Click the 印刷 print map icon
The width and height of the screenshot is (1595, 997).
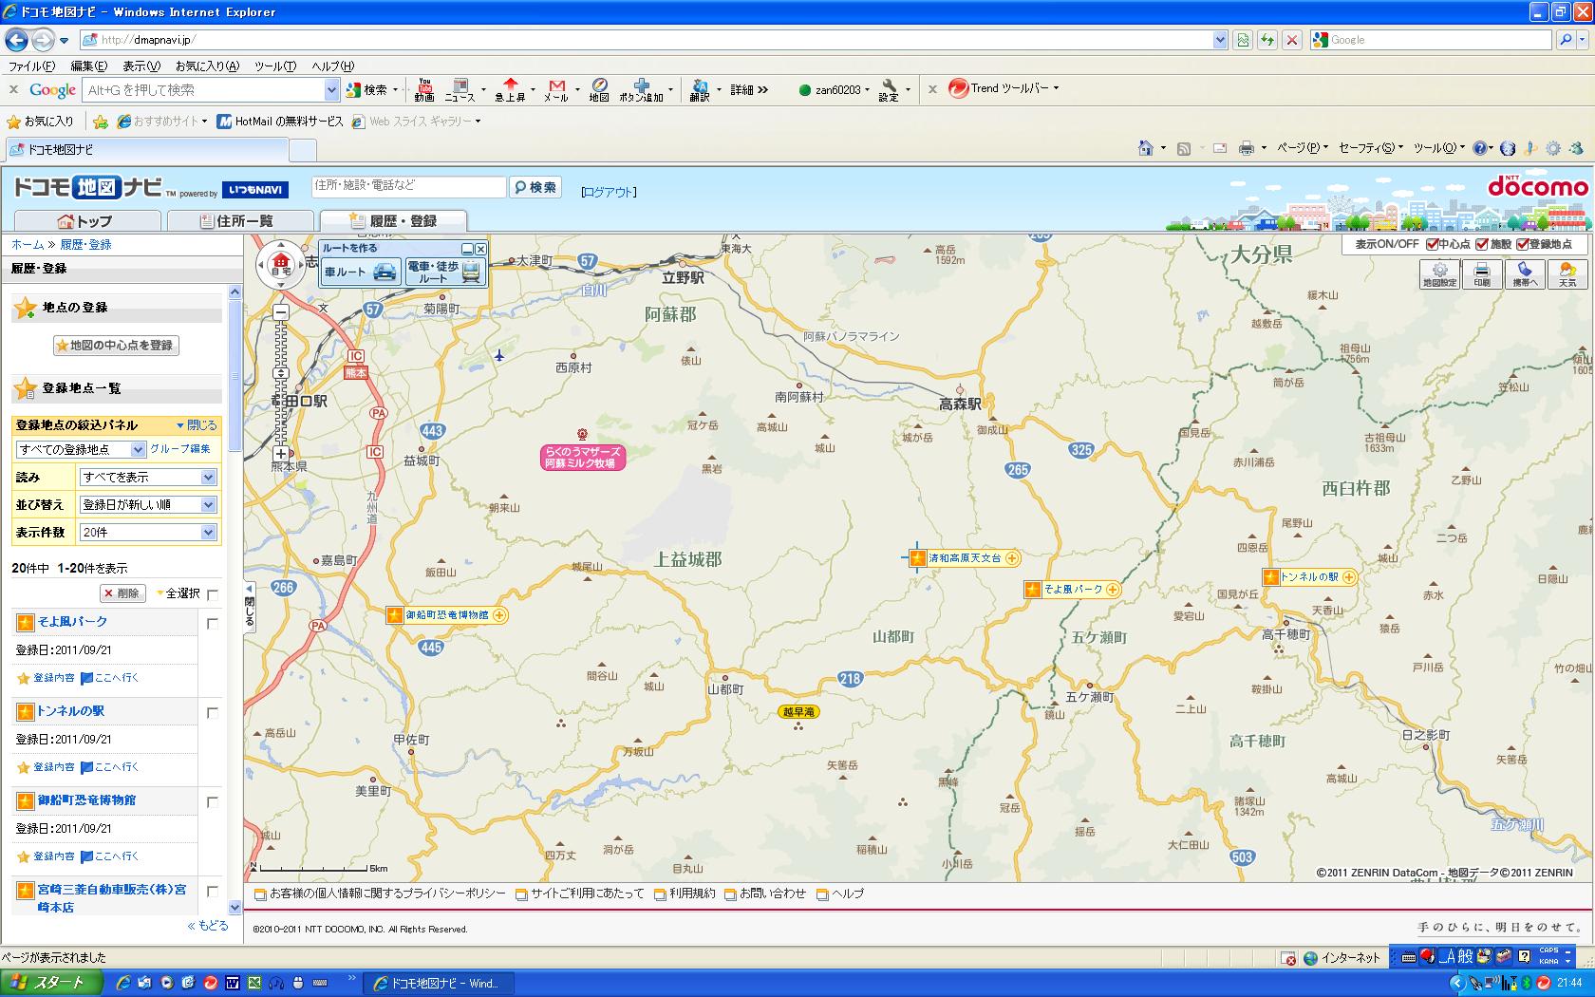[1482, 274]
